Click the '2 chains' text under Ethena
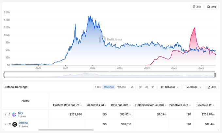Viewport: 222px width, 133px height. [x=23, y=126]
